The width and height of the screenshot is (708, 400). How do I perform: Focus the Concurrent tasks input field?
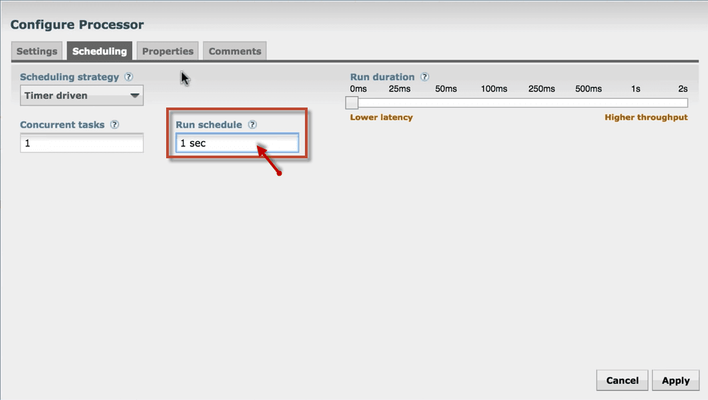click(x=82, y=144)
